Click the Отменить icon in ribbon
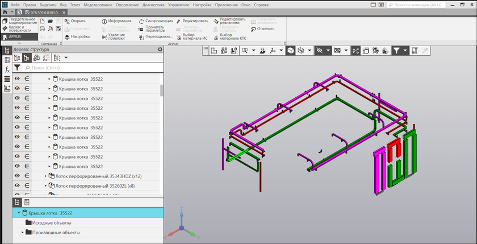Viewport: 477px width, 244px height. (x=253, y=28)
